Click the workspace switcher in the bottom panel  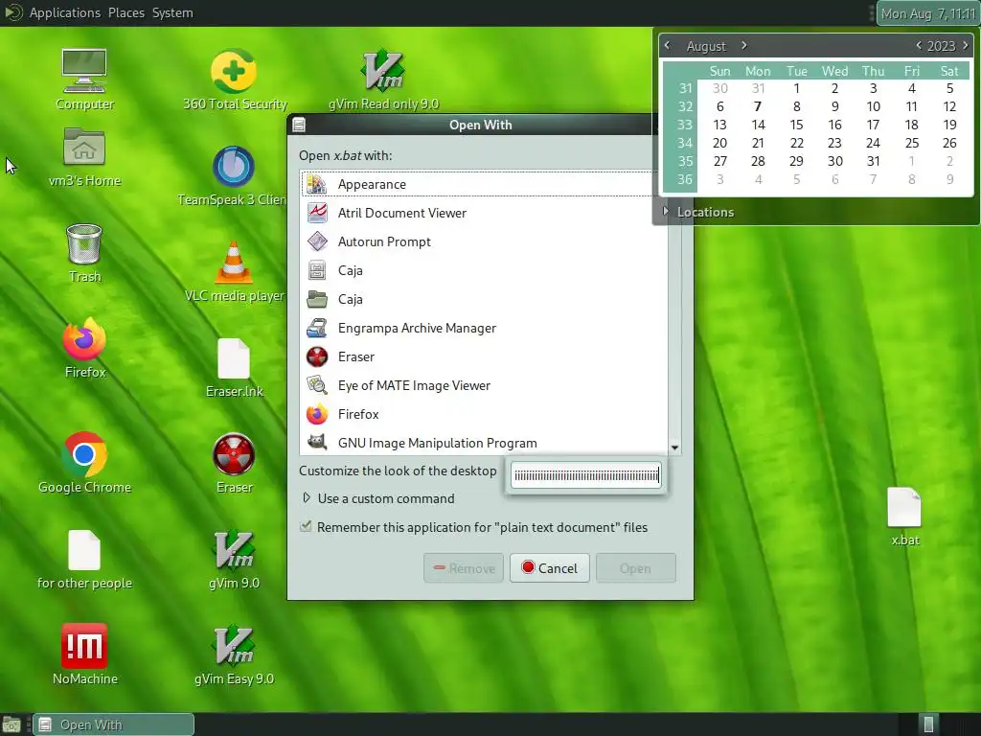coord(929,724)
